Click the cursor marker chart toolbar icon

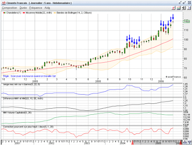tap(173, 8)
